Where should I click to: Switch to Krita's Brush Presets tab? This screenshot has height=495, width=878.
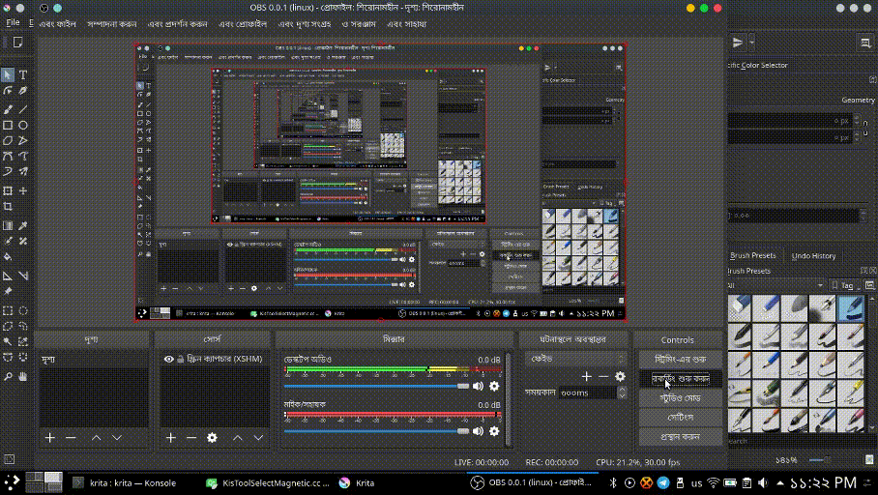point(752,255)
